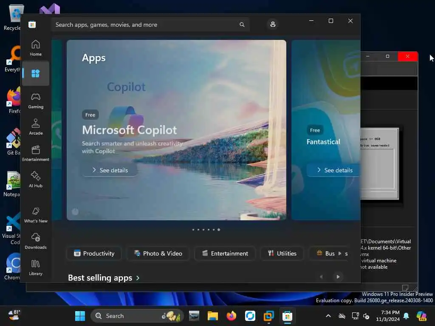Click the taskbar Search box

tap(137, 316)
